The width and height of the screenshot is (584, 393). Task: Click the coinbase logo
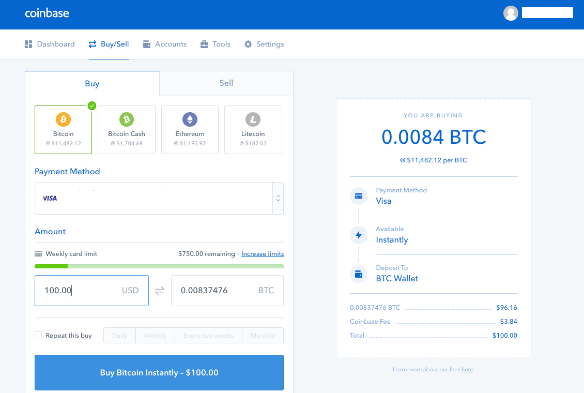(47, 13)
